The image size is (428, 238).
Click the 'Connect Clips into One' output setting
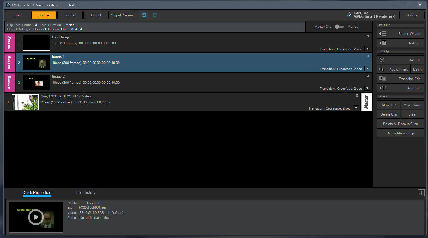(51, 29)
